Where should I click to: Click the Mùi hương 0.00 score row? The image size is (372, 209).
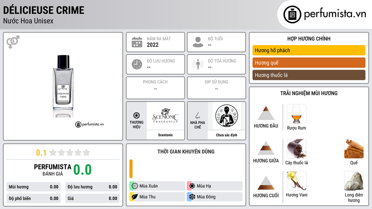click(33, 187)
